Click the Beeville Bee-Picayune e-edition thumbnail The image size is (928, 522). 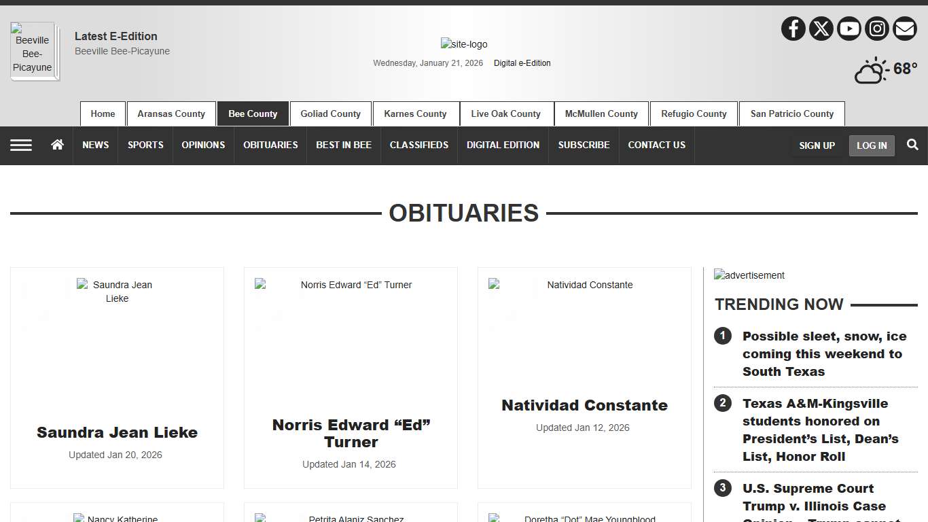(34, 51)
